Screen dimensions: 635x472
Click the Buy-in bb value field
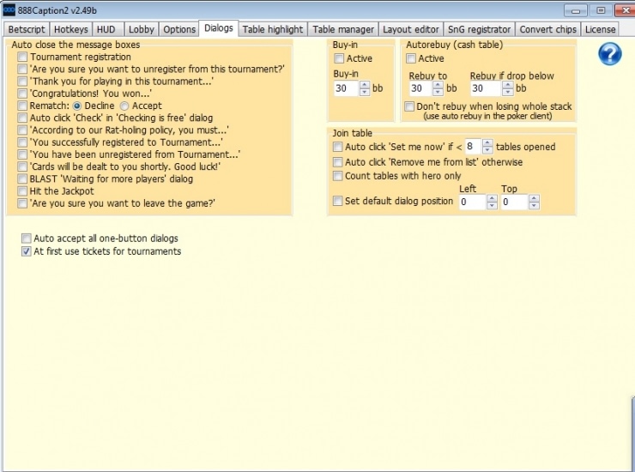347,88
